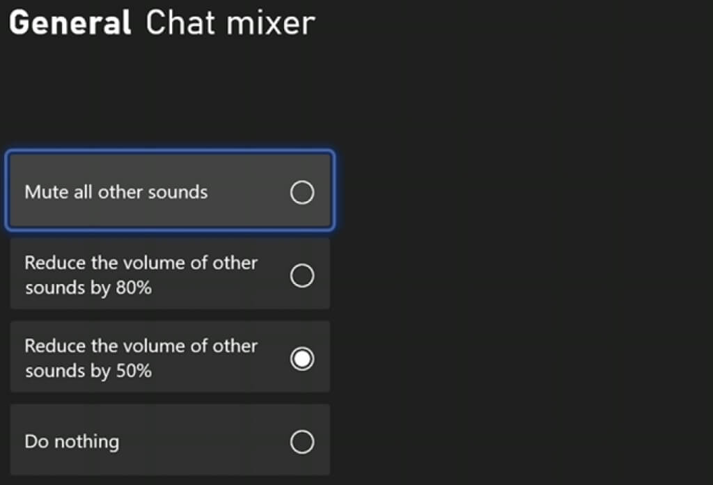Select the "Mute all other sounds" radio button

tap(301, 193)
